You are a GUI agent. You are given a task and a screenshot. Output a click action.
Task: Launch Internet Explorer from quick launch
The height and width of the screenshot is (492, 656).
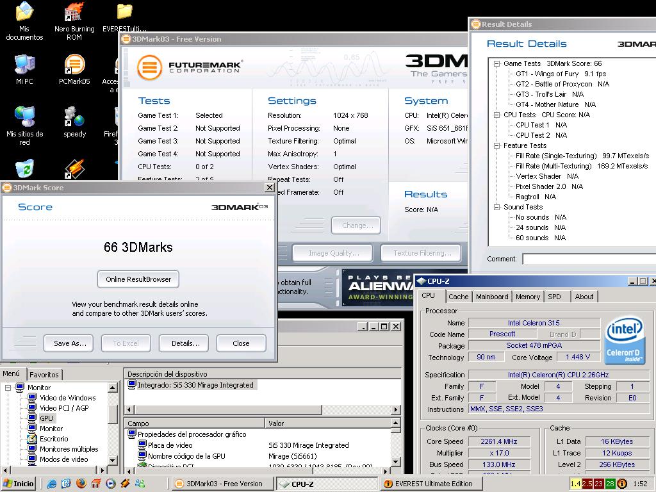point(52,484)
